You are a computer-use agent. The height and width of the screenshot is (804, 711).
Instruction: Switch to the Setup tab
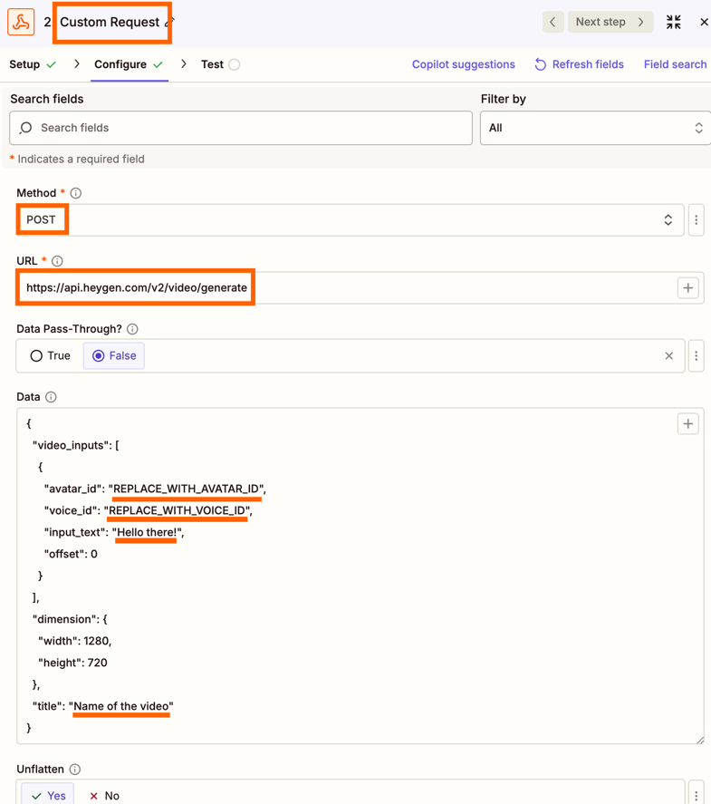pos(25,64)
